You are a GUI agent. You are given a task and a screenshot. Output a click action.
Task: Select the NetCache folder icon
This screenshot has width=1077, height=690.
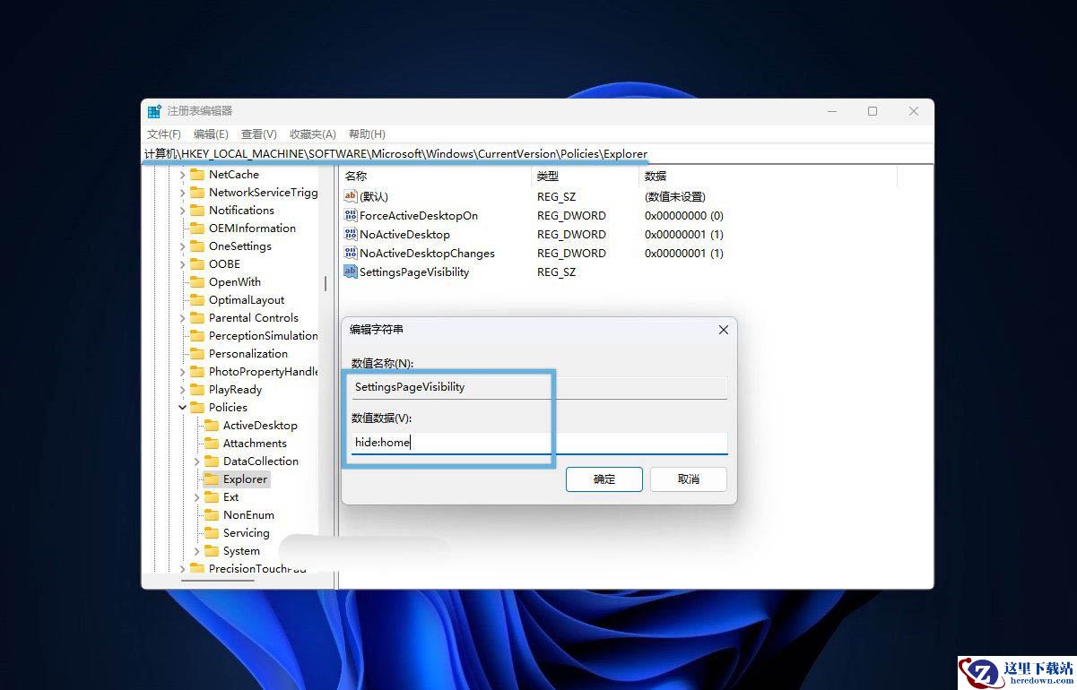coord(197,175)
